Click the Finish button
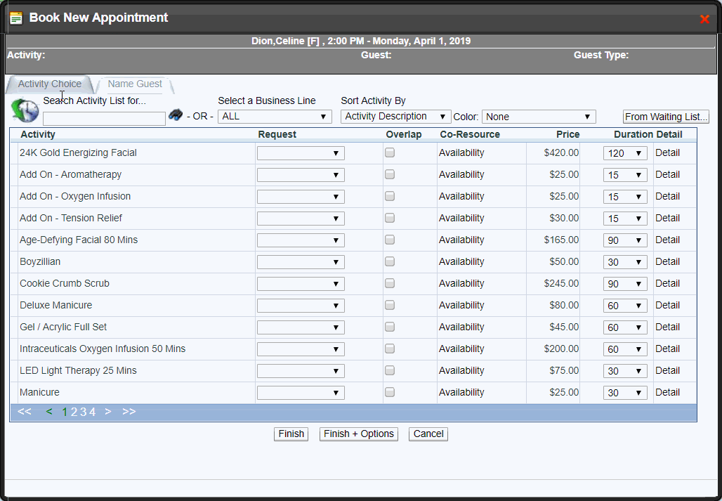 pyautogui.click(x=291, y=434)
